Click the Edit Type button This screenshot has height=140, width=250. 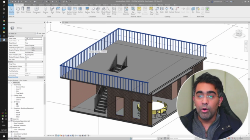tap(41, 33)
